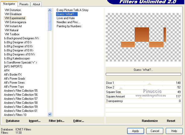
Task: Select Andrew's Filters 10 category
Action: click(x=15, y=115)
